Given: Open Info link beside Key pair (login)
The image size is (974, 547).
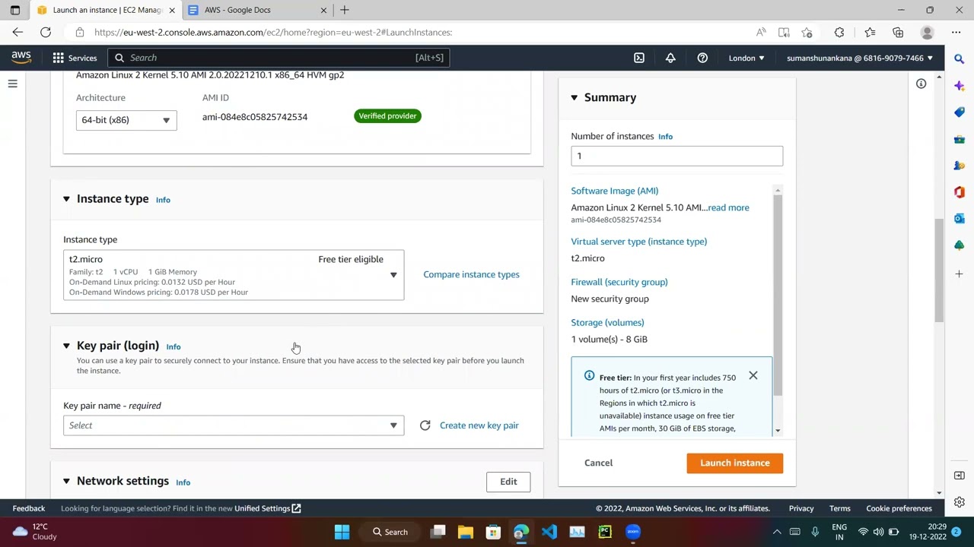Looking at the screenshot, I should point(173,346).
